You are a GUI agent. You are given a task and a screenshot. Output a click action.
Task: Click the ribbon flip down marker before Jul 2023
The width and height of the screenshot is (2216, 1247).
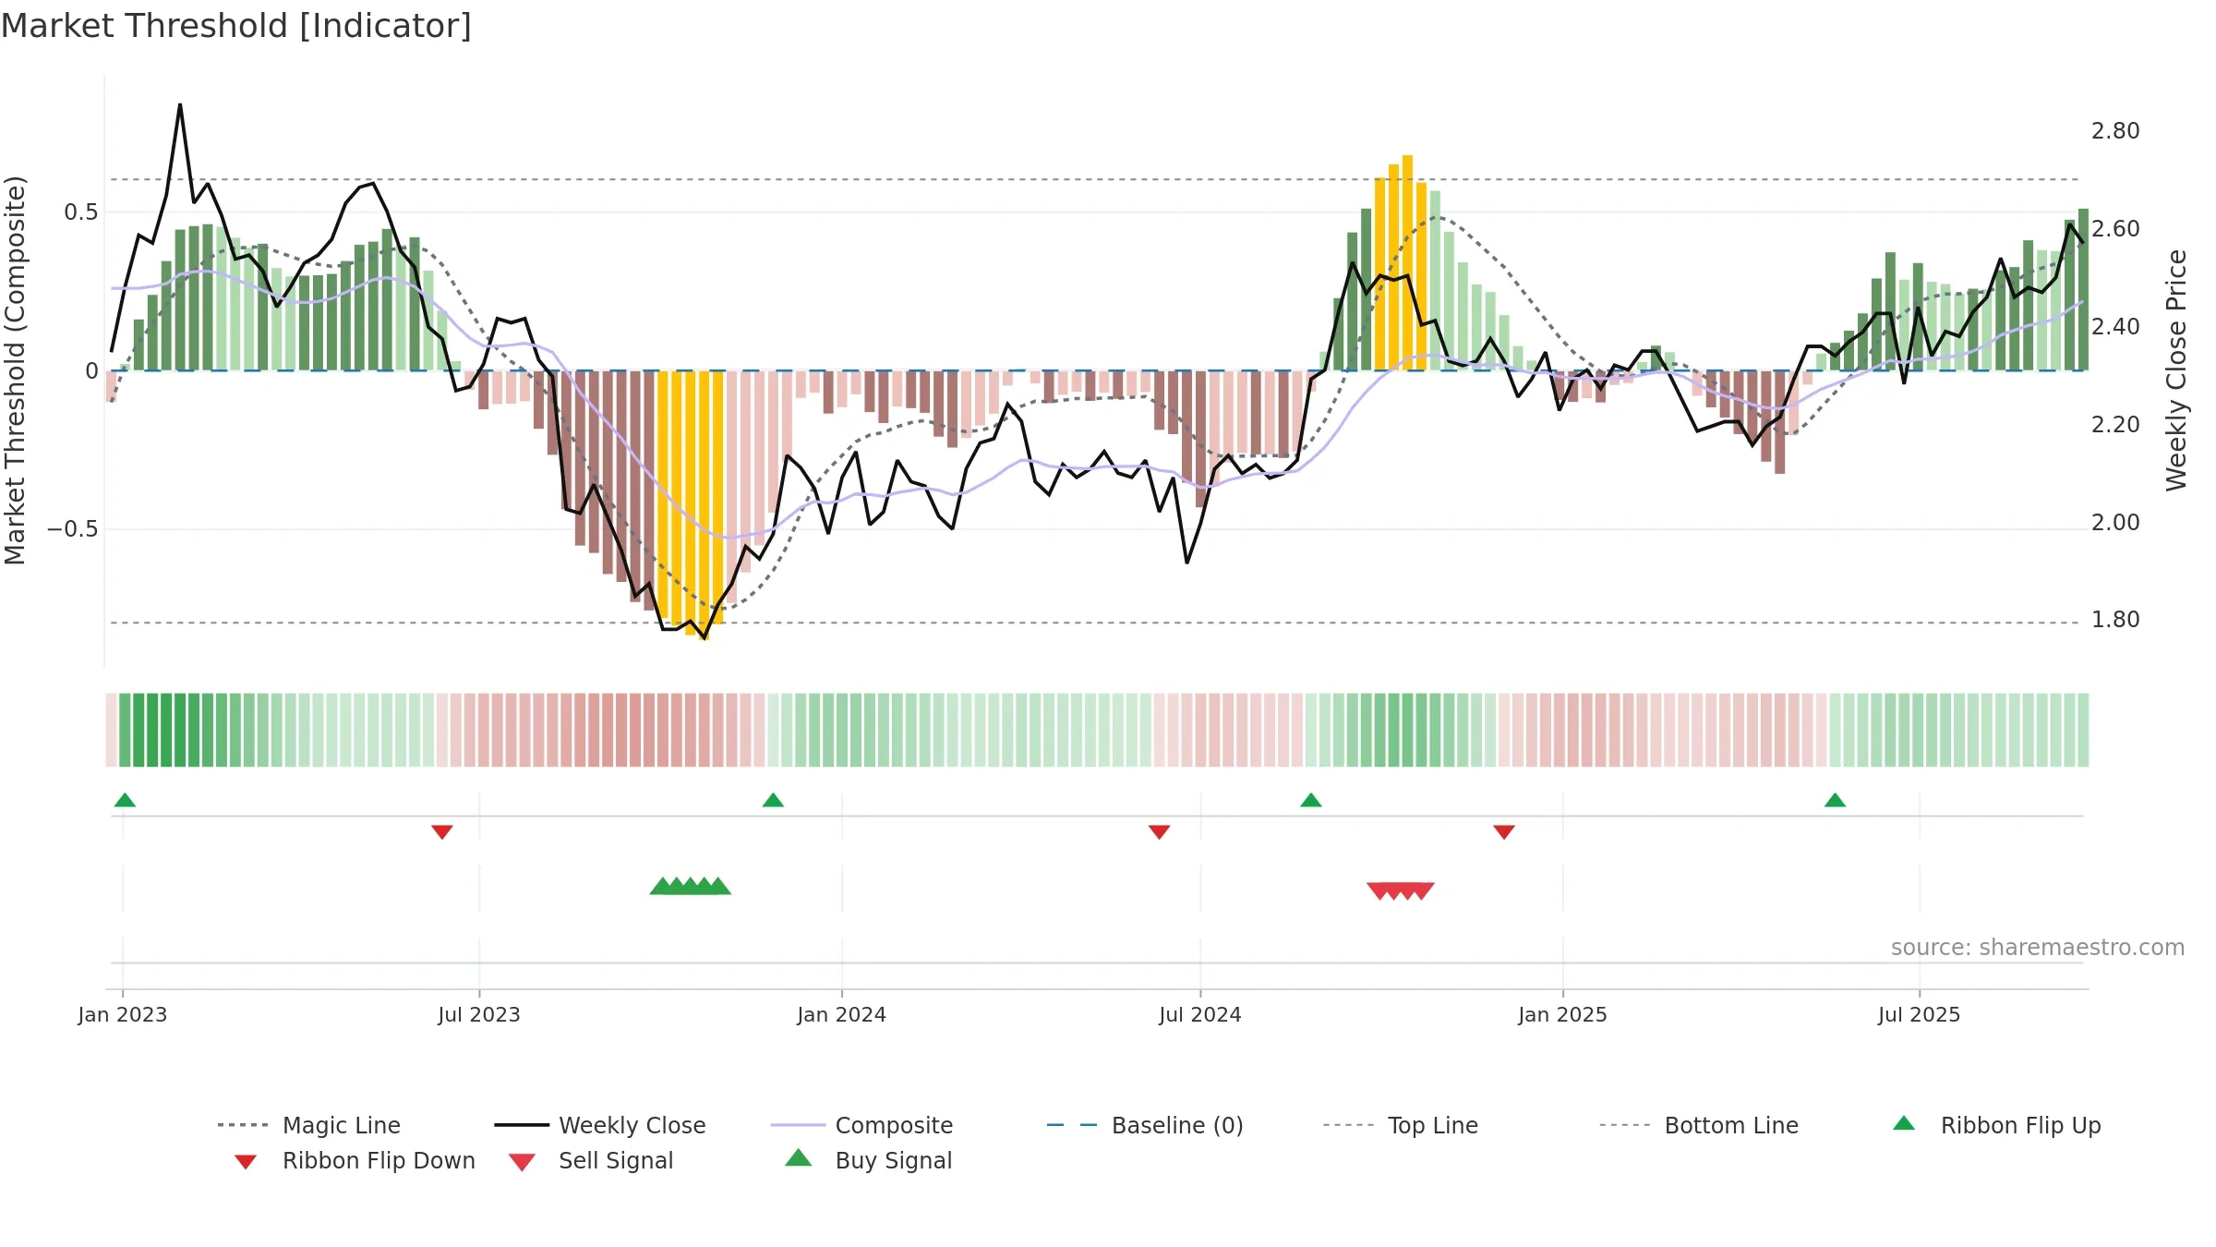(442, 832)
